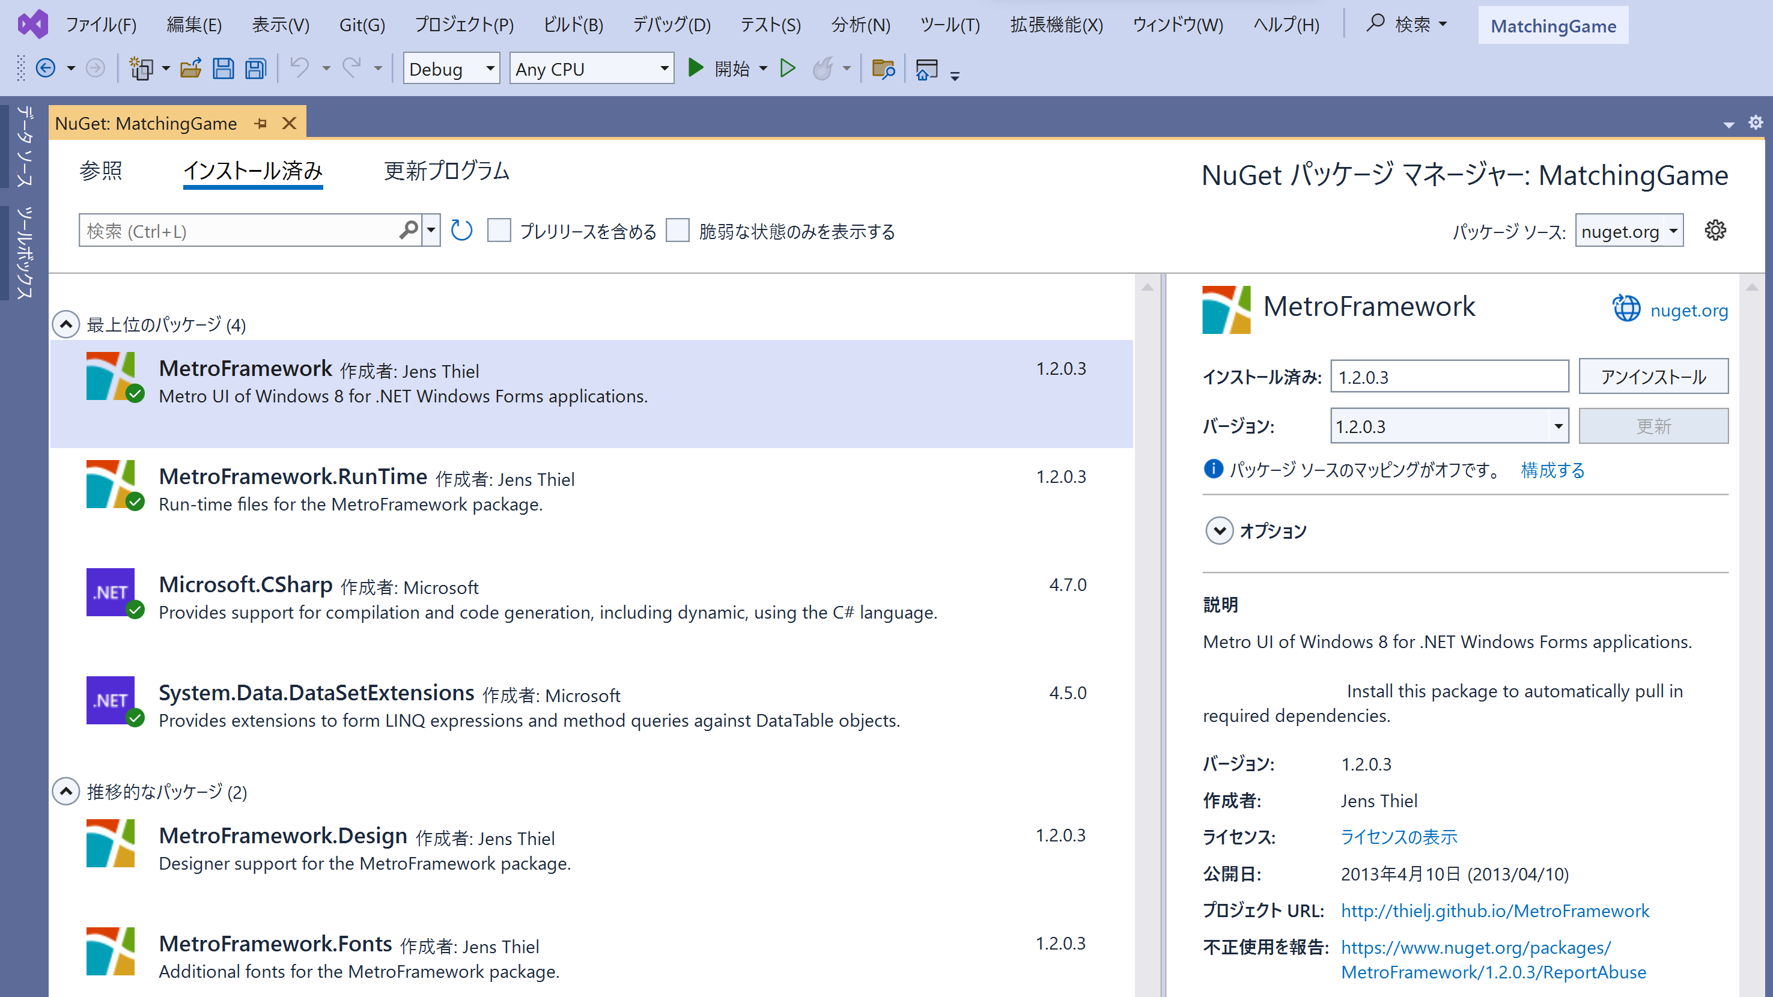
Task: Pin the NuGet: MatchingGame tab
Action: click(260, 123)
